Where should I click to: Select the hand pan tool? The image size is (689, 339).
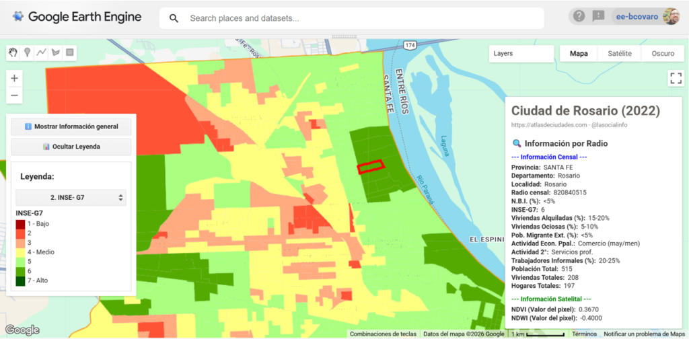13,52
